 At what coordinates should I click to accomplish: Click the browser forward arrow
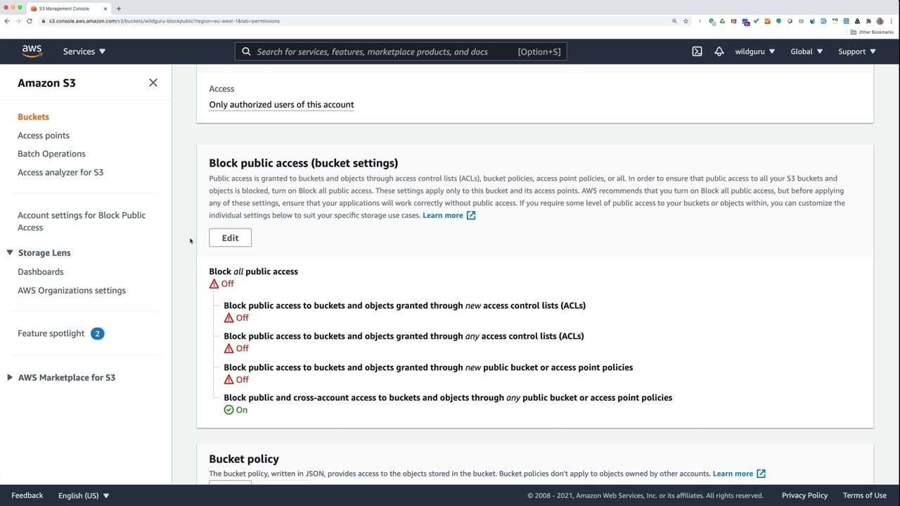[x=18, y=21]
